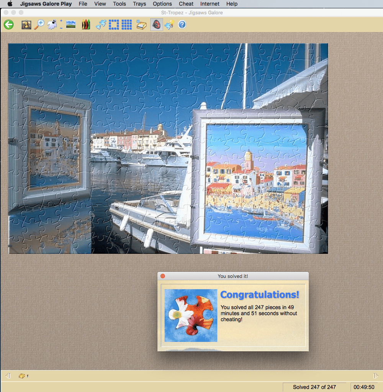Click the puzzle piece hint lightbulb icon
Viewport: 383px width, 392px height.
tap(169, 25)
